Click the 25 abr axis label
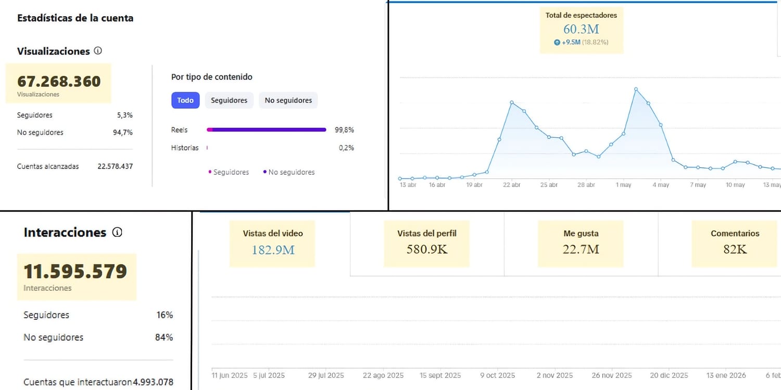The image size is (781, 390). click(x=549, y=185)
